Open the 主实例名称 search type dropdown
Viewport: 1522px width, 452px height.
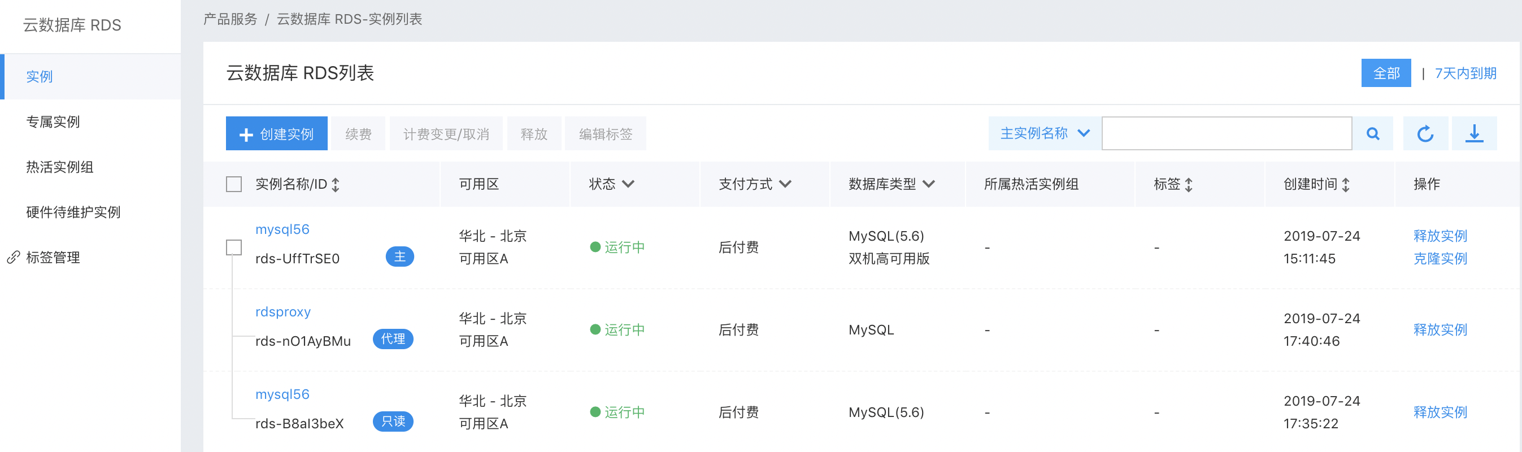1044,133
